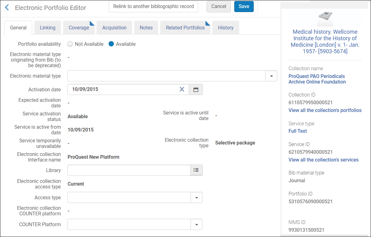
Task: Click the journal thumbnail image
Action: [325, 19]
